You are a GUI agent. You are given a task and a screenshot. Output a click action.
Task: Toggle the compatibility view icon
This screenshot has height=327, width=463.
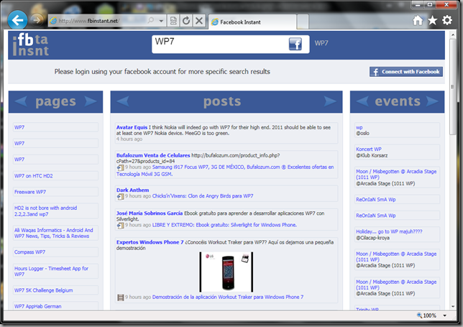click(x=173, y=21)
